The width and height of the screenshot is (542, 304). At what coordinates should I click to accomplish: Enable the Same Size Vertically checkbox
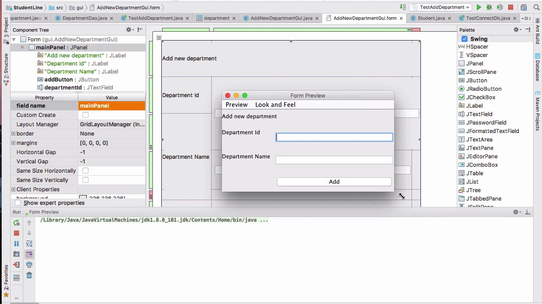[x=86, y=180]
